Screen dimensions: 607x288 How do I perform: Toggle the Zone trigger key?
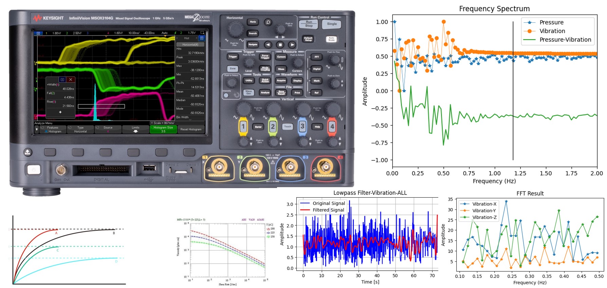click(233, 69)
